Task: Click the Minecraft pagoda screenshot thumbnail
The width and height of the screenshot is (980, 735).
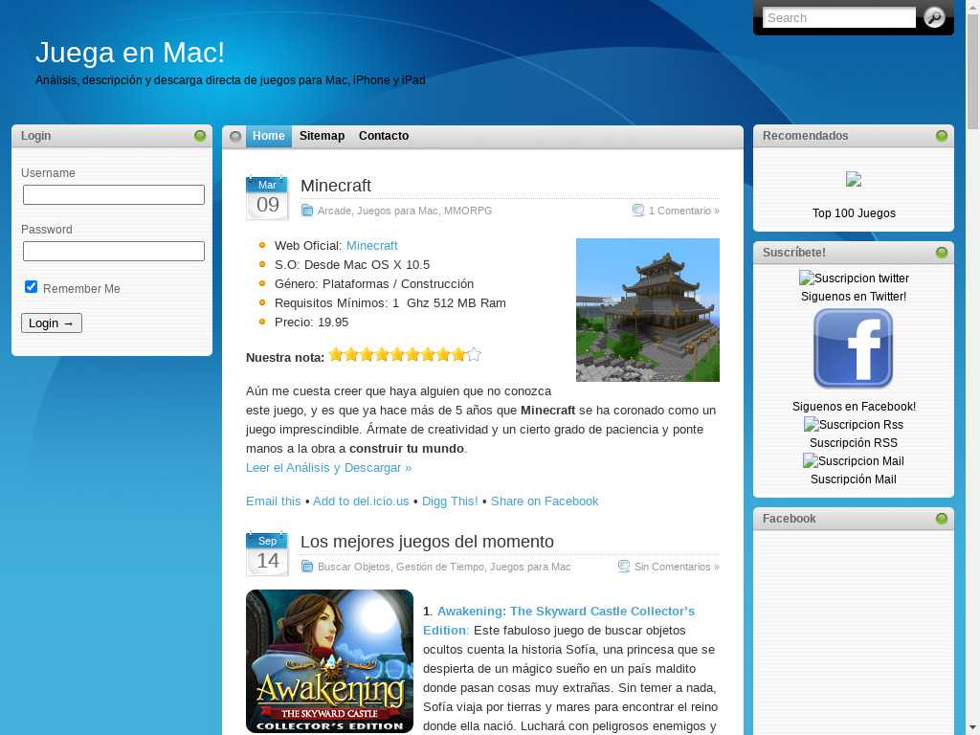Action: point(648,310)
